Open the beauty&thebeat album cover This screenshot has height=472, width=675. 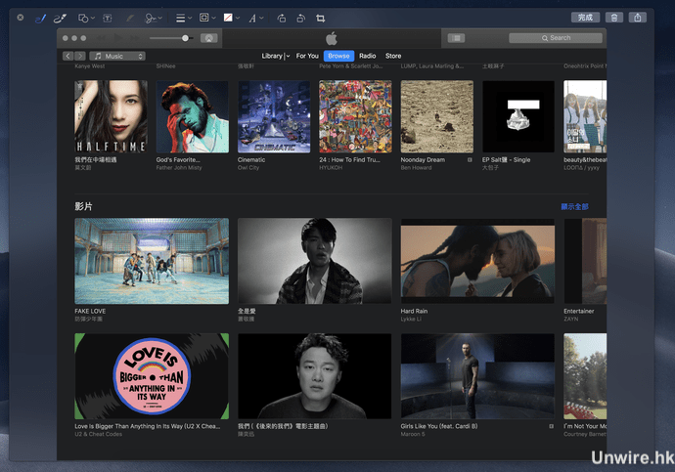click(585, 116)
